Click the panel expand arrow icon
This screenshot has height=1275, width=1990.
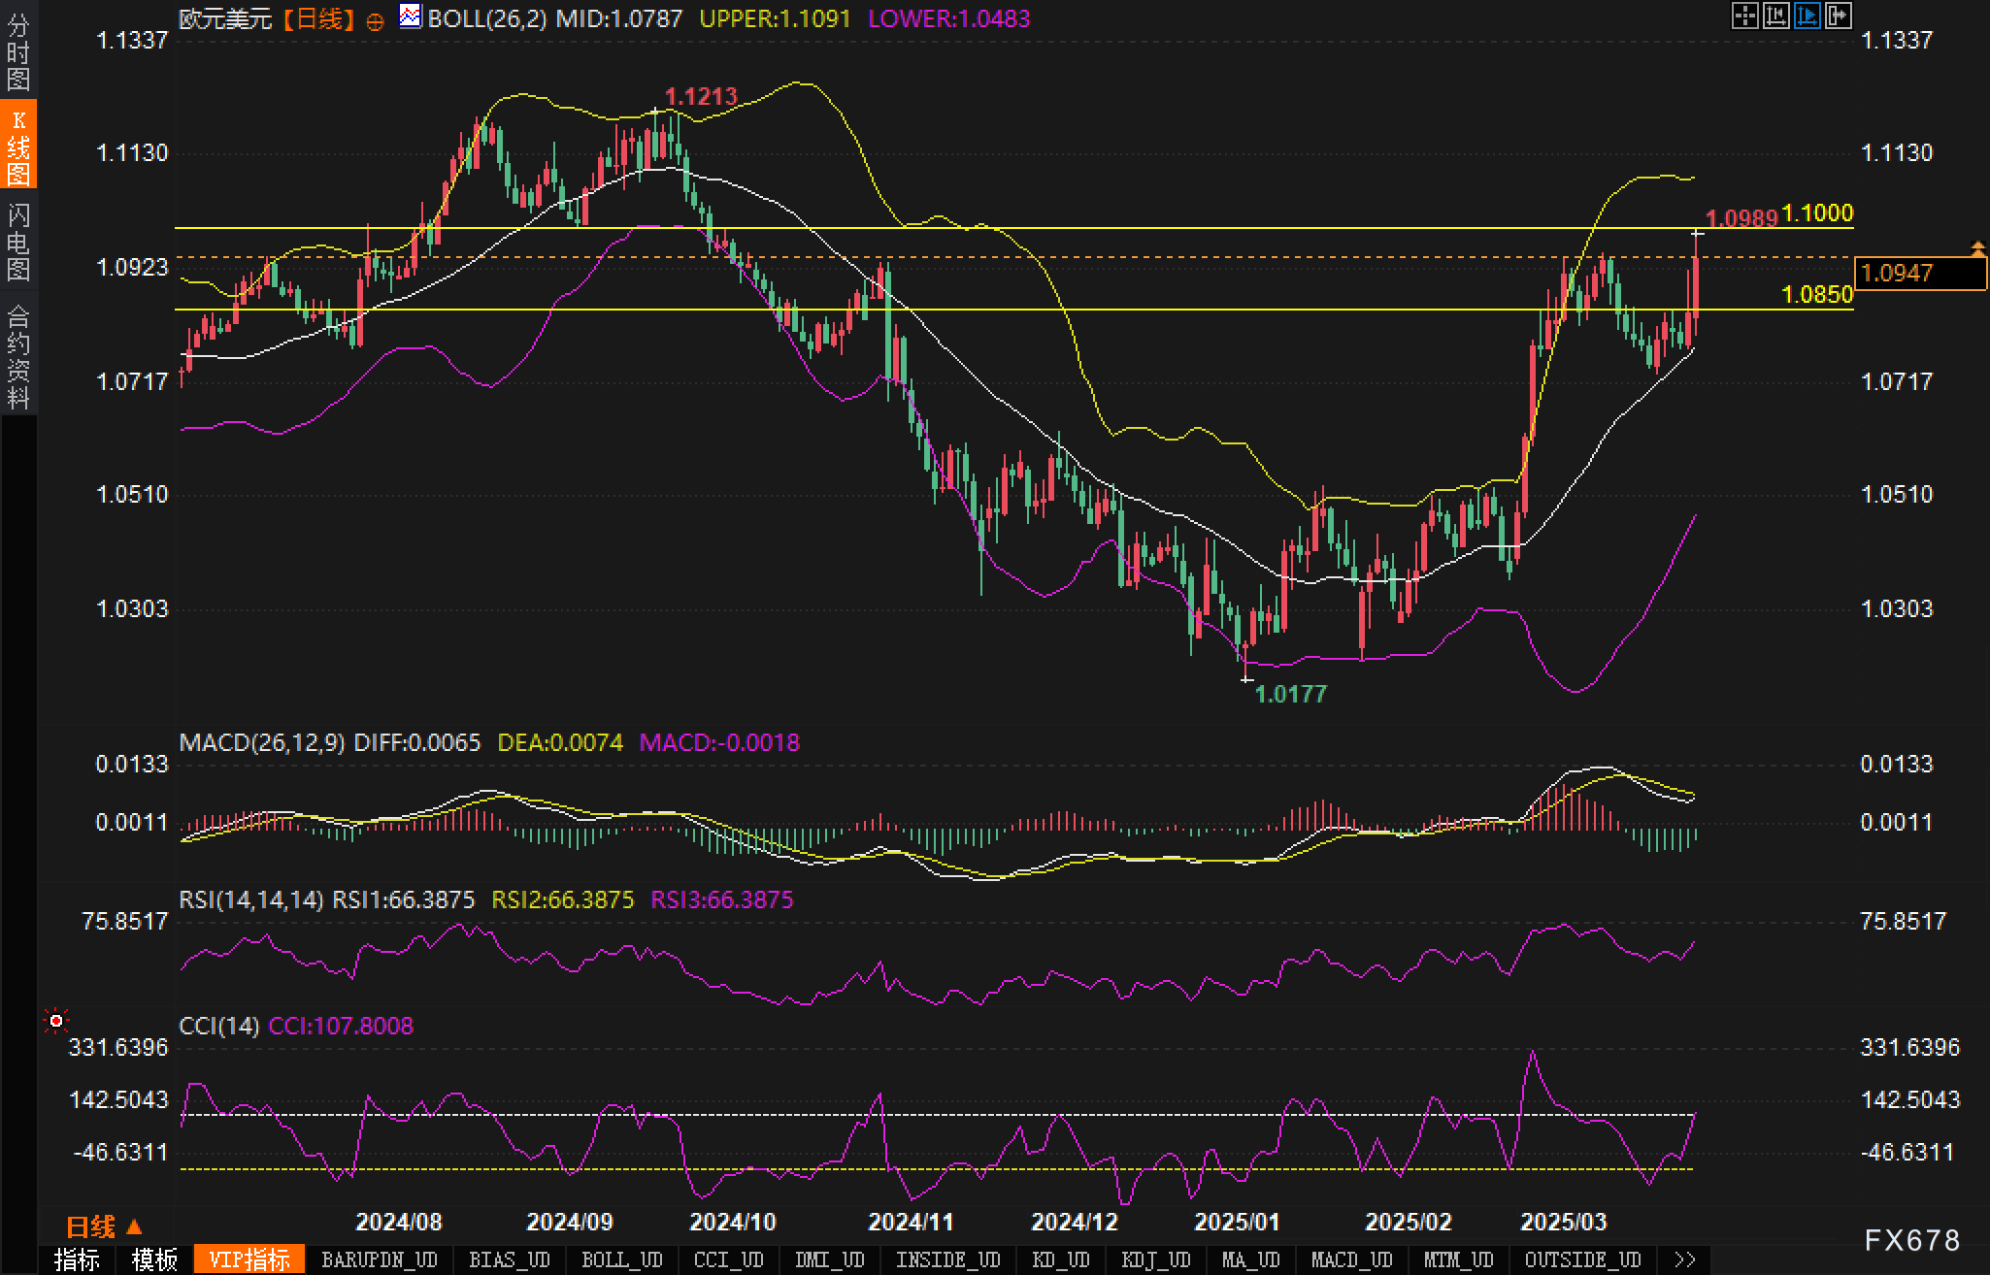[x=1838, y=16]
